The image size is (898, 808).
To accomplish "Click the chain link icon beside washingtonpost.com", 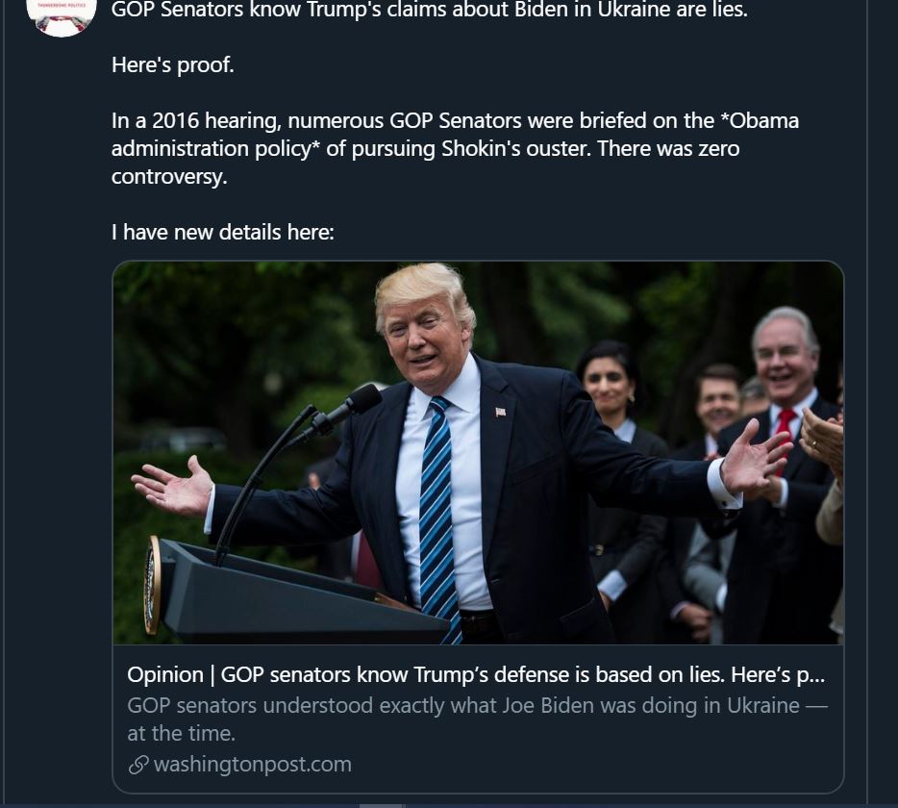I will coord(138,765).
